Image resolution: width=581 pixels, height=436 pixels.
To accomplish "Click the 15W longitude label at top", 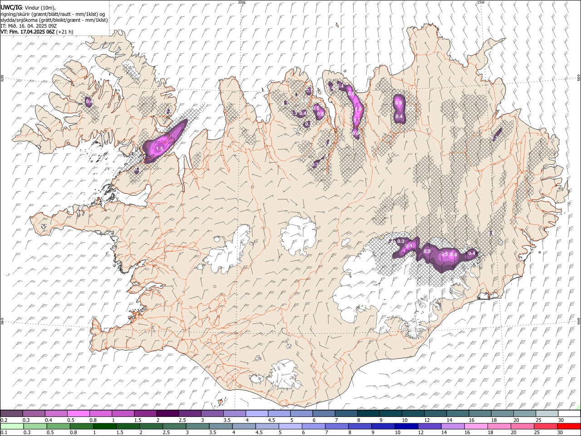I will click(480, 2).
